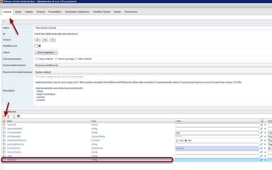The height and width of the screenshot is (170, 272).
Task: Open the Server restart behavior dropdown
Action: click(153, 65)
